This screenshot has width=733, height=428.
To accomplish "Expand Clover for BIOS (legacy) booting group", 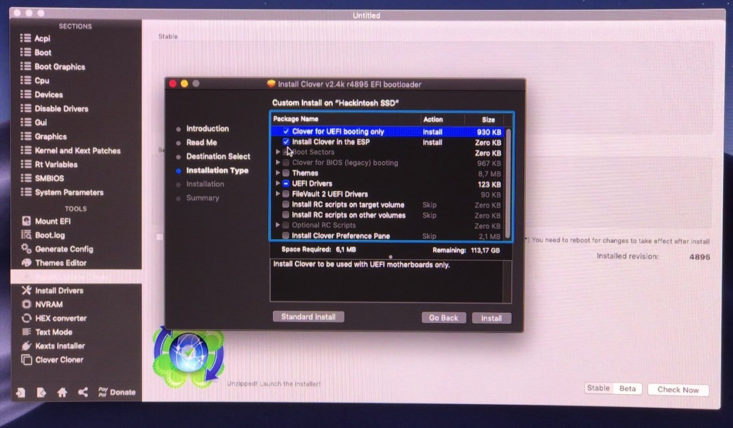I will (278, 163).
